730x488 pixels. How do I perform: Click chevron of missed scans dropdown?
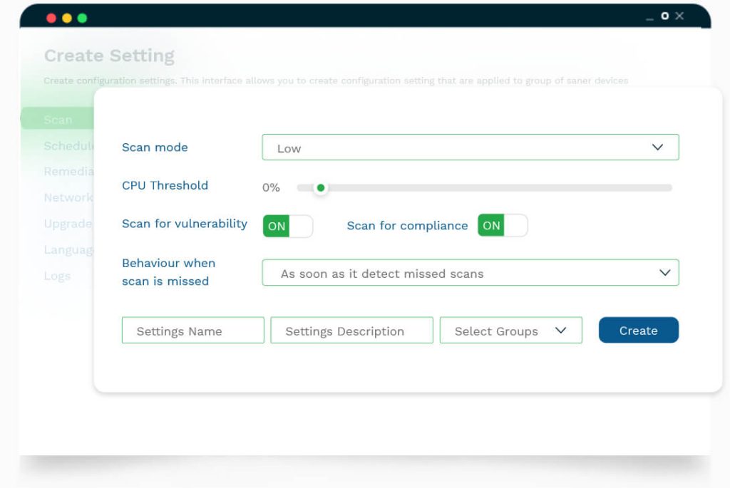[x=665, y=273]
